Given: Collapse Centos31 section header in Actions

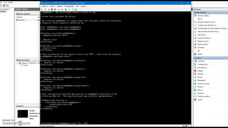Looking at the screenshot, I should [x=211, y=58].
